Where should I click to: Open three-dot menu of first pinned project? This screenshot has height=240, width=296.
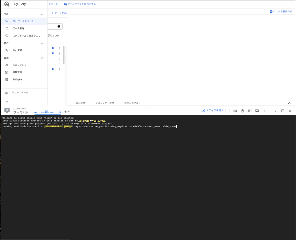pos(59,48)
